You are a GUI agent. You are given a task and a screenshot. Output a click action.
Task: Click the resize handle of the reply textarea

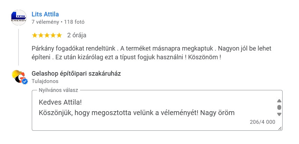[x=280, y=129]
